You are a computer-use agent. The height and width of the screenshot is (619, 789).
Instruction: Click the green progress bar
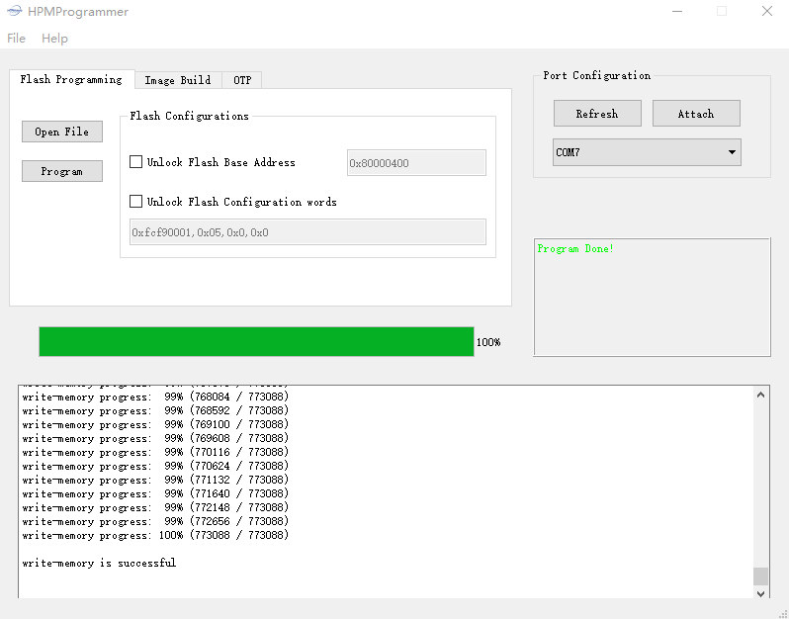(x=256, y=342)
